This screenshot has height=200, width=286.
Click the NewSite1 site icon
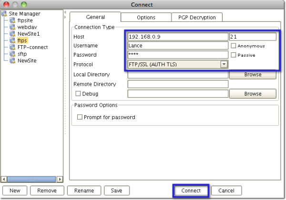click(12, 34)
